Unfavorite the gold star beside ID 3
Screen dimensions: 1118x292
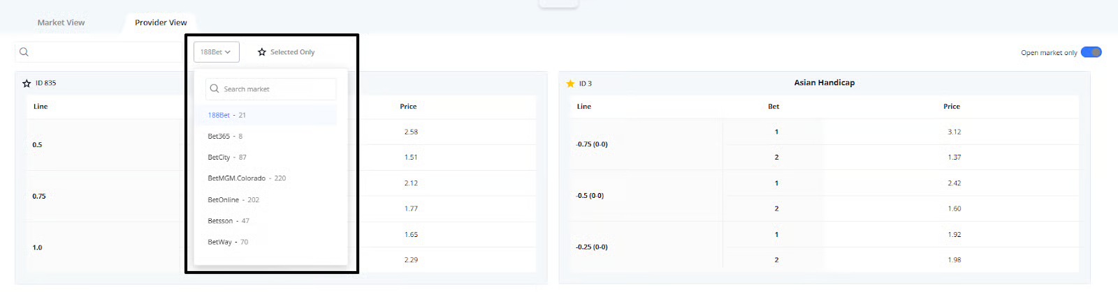pyautogui.click(x=570, y=84)
